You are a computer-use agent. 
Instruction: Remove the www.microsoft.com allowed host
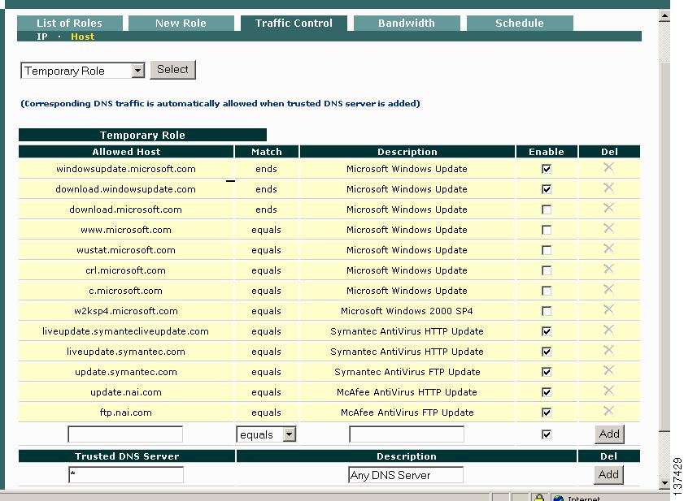tap(608, 229)
